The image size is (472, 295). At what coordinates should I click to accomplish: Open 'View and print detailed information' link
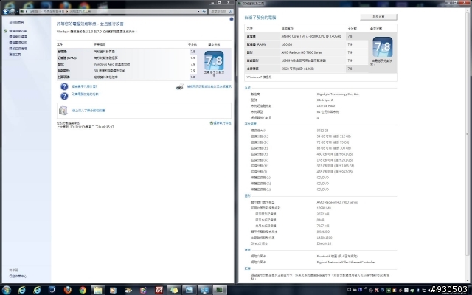pyautogui.click(x=209, y=86)
